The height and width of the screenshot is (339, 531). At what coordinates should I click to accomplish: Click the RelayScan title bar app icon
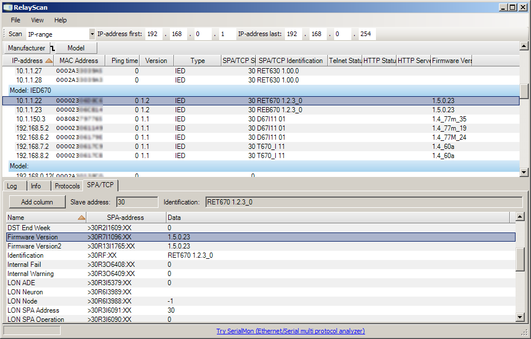[8, 7]
